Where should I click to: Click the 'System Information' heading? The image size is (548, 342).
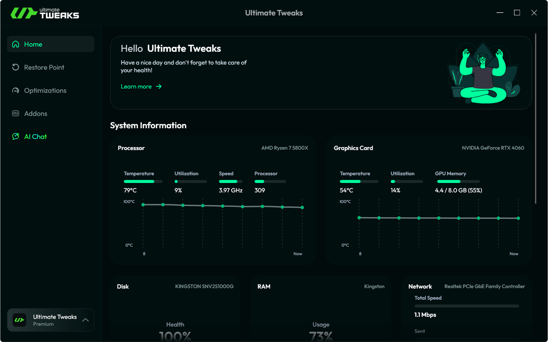[148, 125]
